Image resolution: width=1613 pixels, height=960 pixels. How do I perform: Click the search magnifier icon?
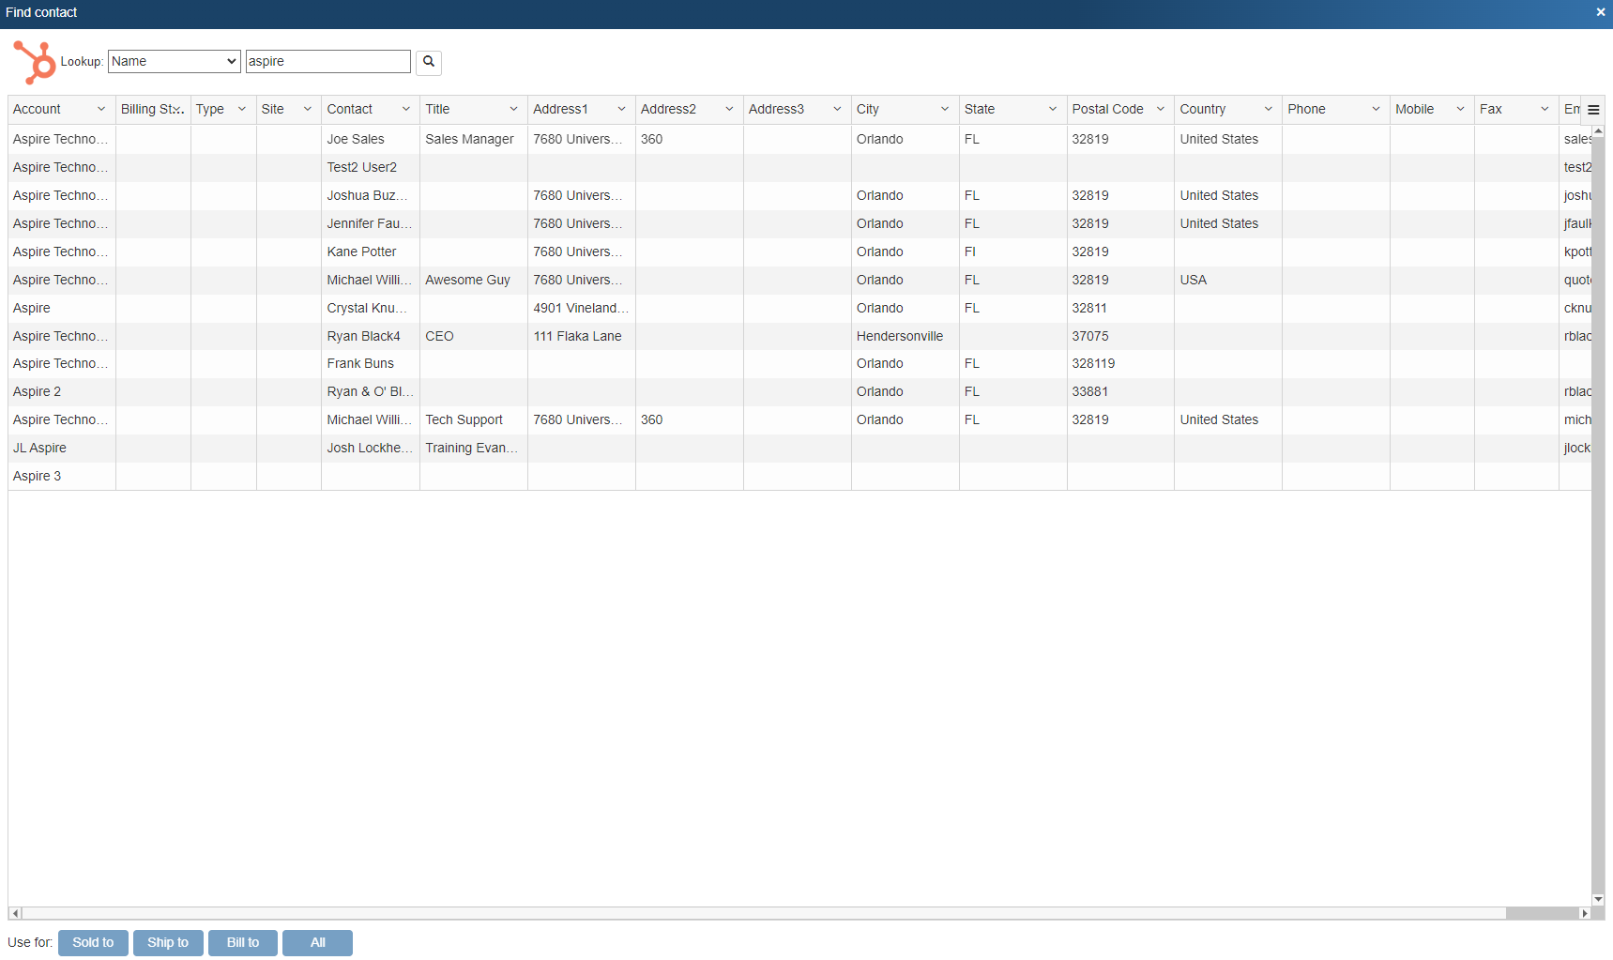point(428,62)
